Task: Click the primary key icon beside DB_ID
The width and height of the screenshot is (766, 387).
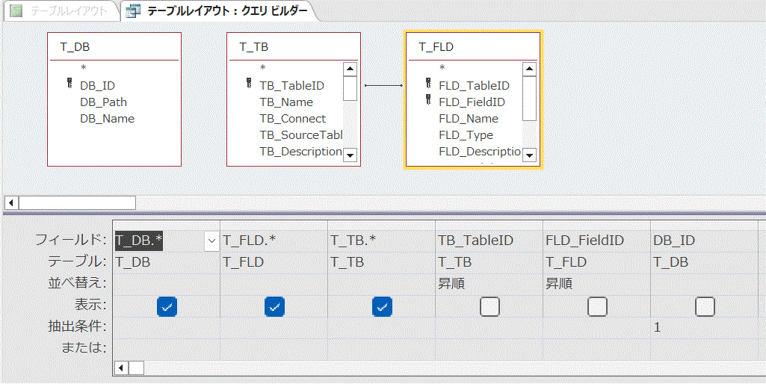Action: [69, 85]
